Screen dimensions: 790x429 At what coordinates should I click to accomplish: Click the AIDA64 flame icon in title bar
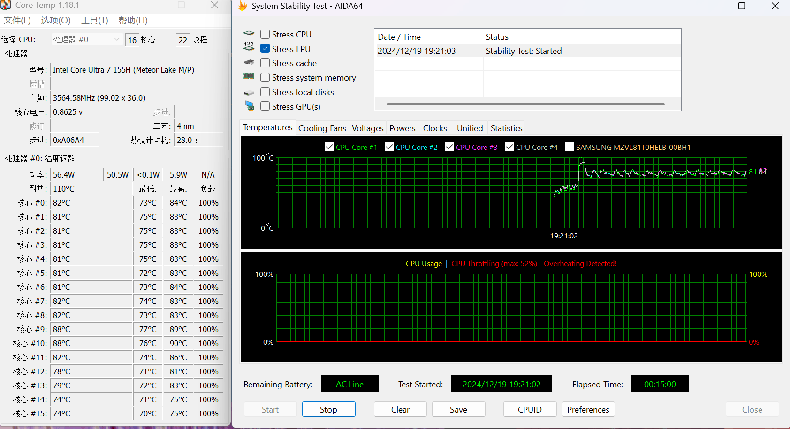(x=243, y=6)
